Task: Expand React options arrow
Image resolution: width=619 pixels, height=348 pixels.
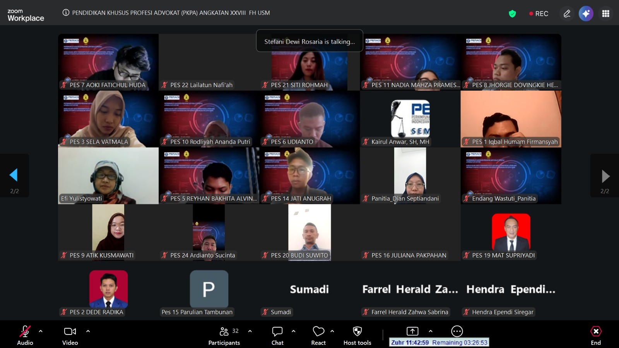Action: tap(332, 331)
